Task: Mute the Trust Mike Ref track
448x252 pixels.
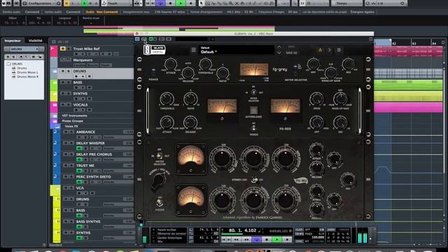Action: 62,49
